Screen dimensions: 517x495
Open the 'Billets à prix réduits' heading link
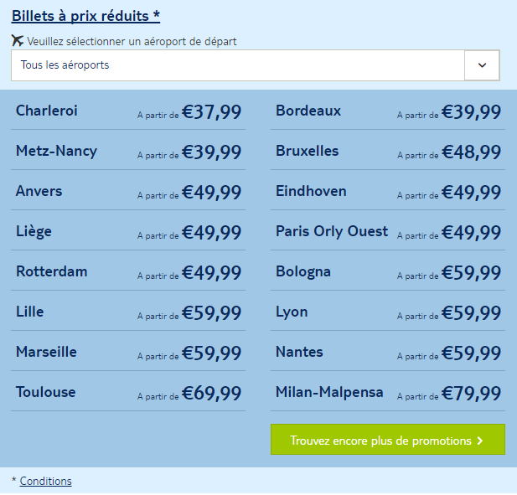85,16
